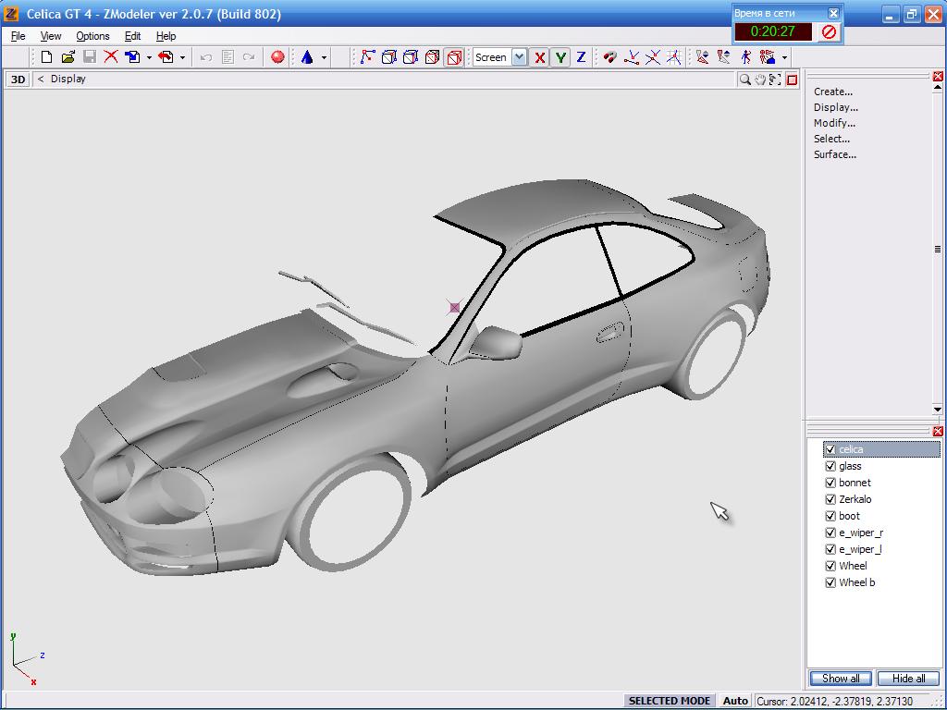Viewport: 947px width, 710px height.
Task: Click the Z axis constraint button
Action: point(581,57)
